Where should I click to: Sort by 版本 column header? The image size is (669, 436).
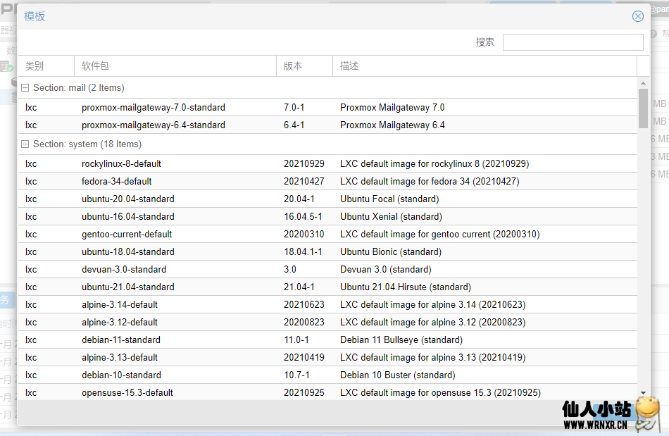tap(304, 66)
